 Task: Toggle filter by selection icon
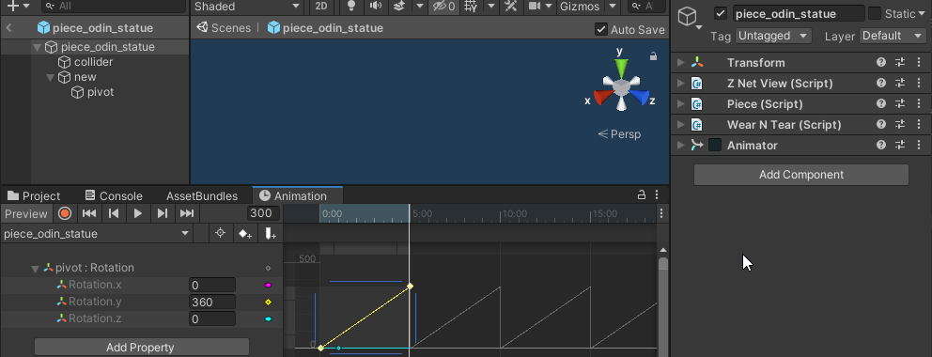pos(220,233)
